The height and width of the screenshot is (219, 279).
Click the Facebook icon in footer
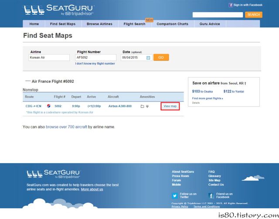(211, 196)
